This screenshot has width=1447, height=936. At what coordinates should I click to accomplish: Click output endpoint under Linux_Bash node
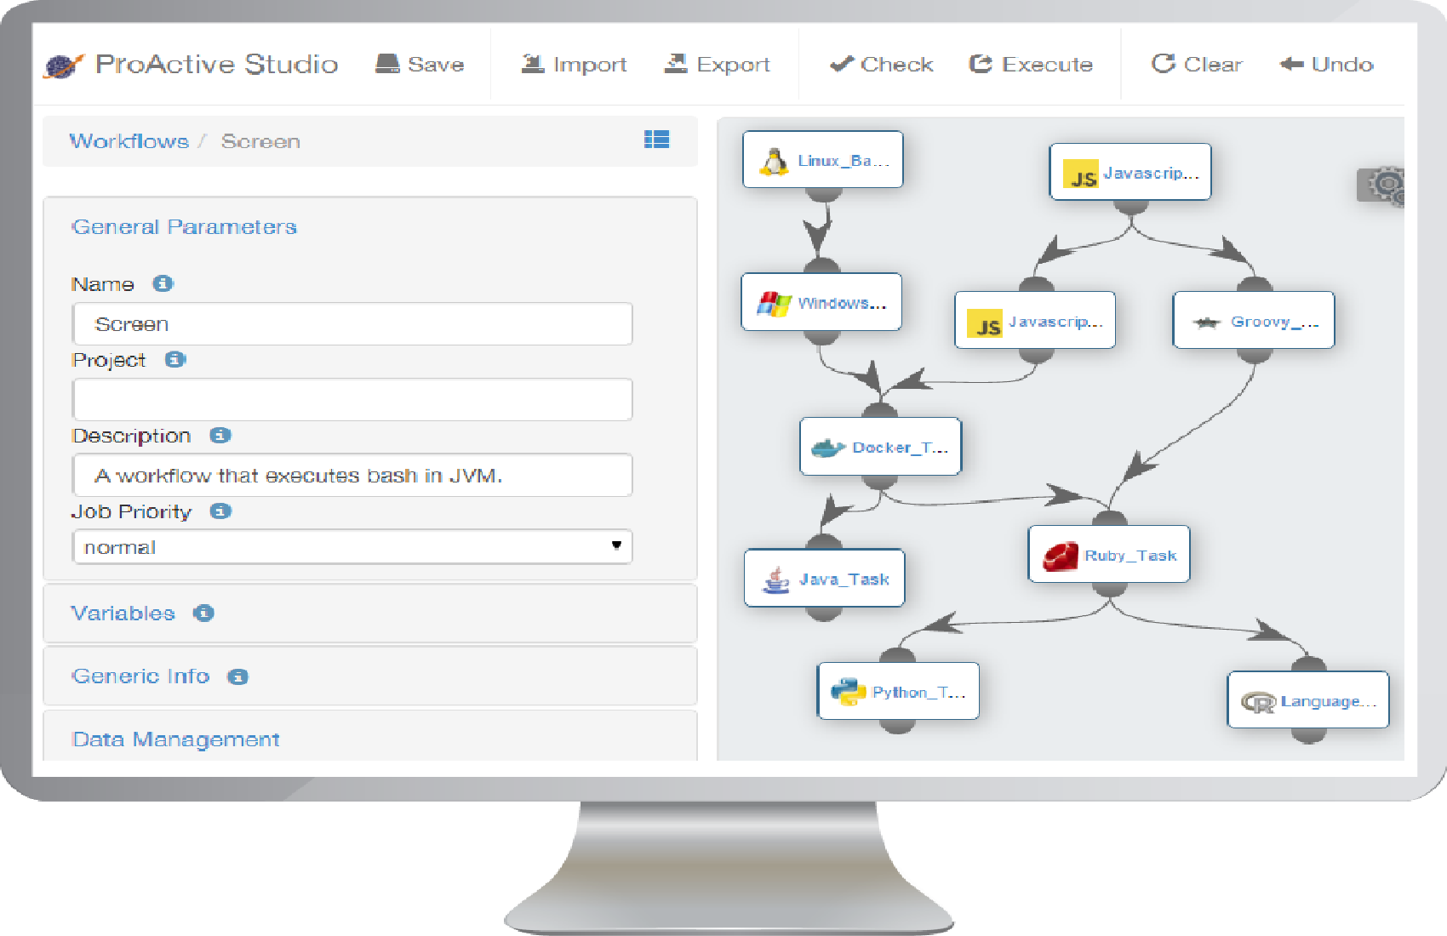824,194
